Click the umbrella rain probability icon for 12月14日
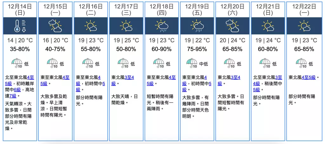The width and height of the screenshot is (325, 144). tap(16, 63)
